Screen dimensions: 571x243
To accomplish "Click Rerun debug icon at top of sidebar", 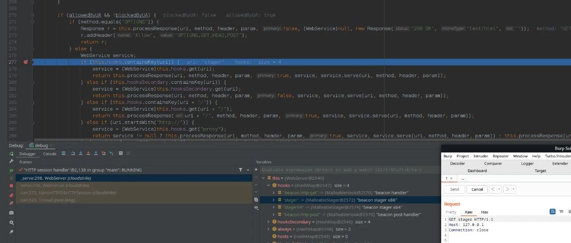I will [11, 154].
